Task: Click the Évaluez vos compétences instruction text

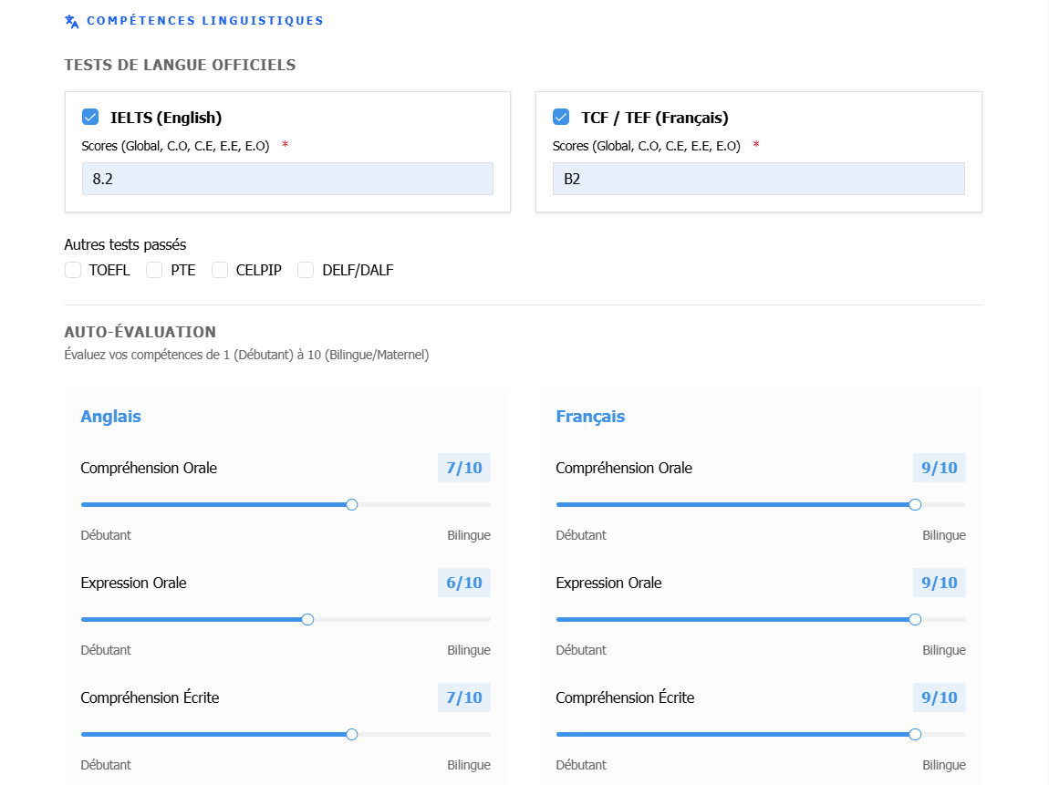Action: (247, 355)
